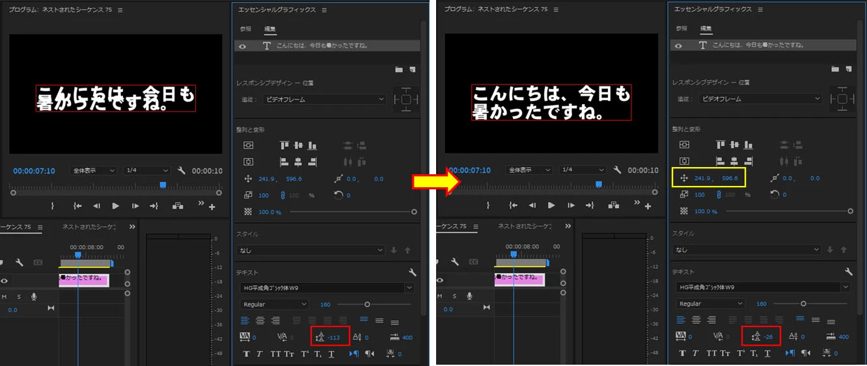Click align vertical center icon in left screenshot
Image resolution: width=867 pixels, height=366 pixels.
(x=298, y=146)
